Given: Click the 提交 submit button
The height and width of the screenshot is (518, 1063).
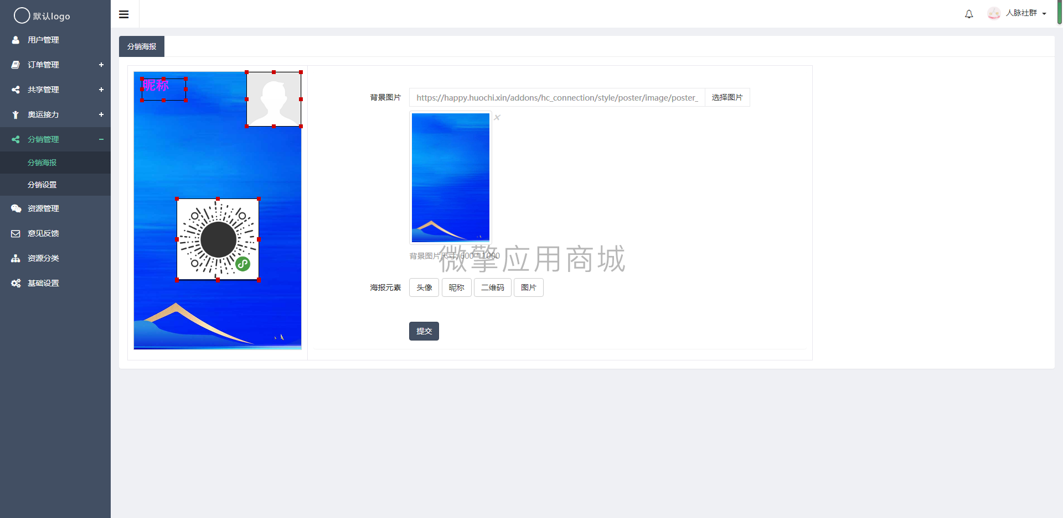Looking at the screenshot, I should coord(424,331).
